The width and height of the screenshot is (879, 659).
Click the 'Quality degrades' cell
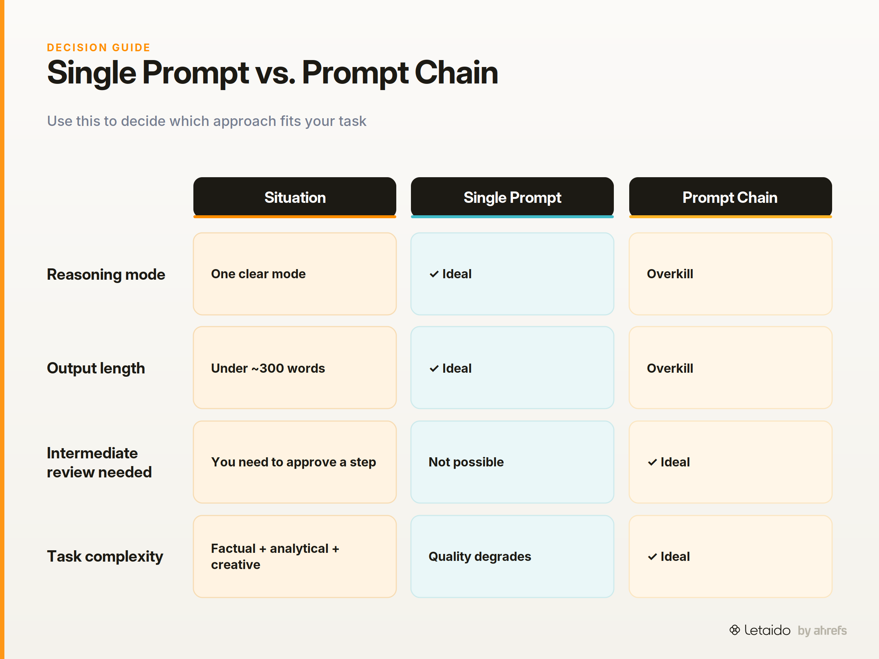click(x=512, y=556)
